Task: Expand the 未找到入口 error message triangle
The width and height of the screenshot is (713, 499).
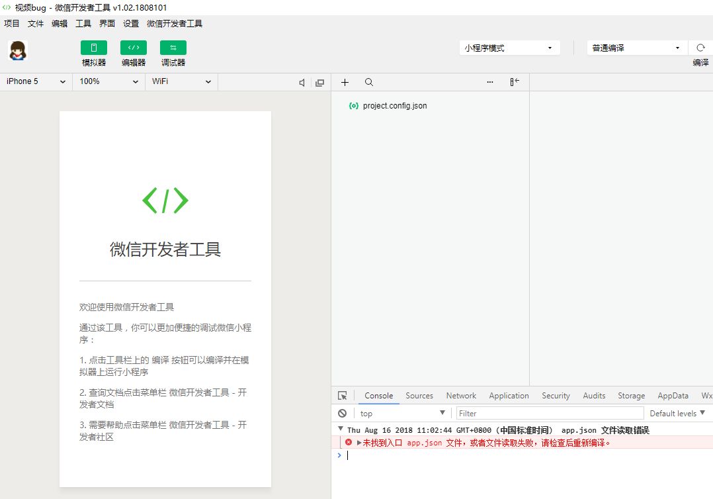Action: coord(359,443)
